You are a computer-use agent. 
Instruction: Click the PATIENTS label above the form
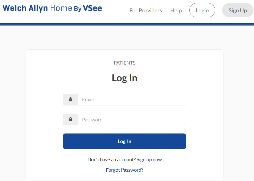(x=125, y=63)
